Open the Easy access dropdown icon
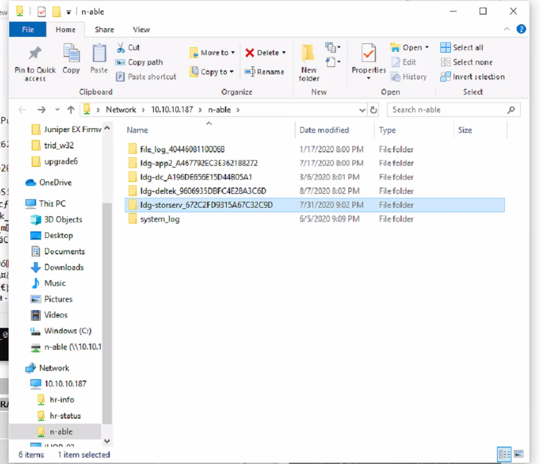545x464 pixels. coord(333,62)
